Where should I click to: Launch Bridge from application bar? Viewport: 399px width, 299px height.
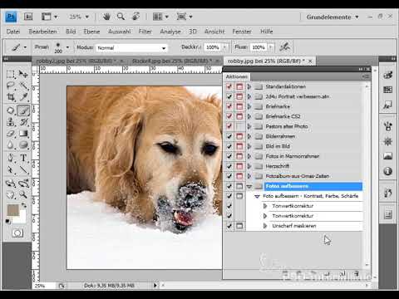click(x=28, y=17)
